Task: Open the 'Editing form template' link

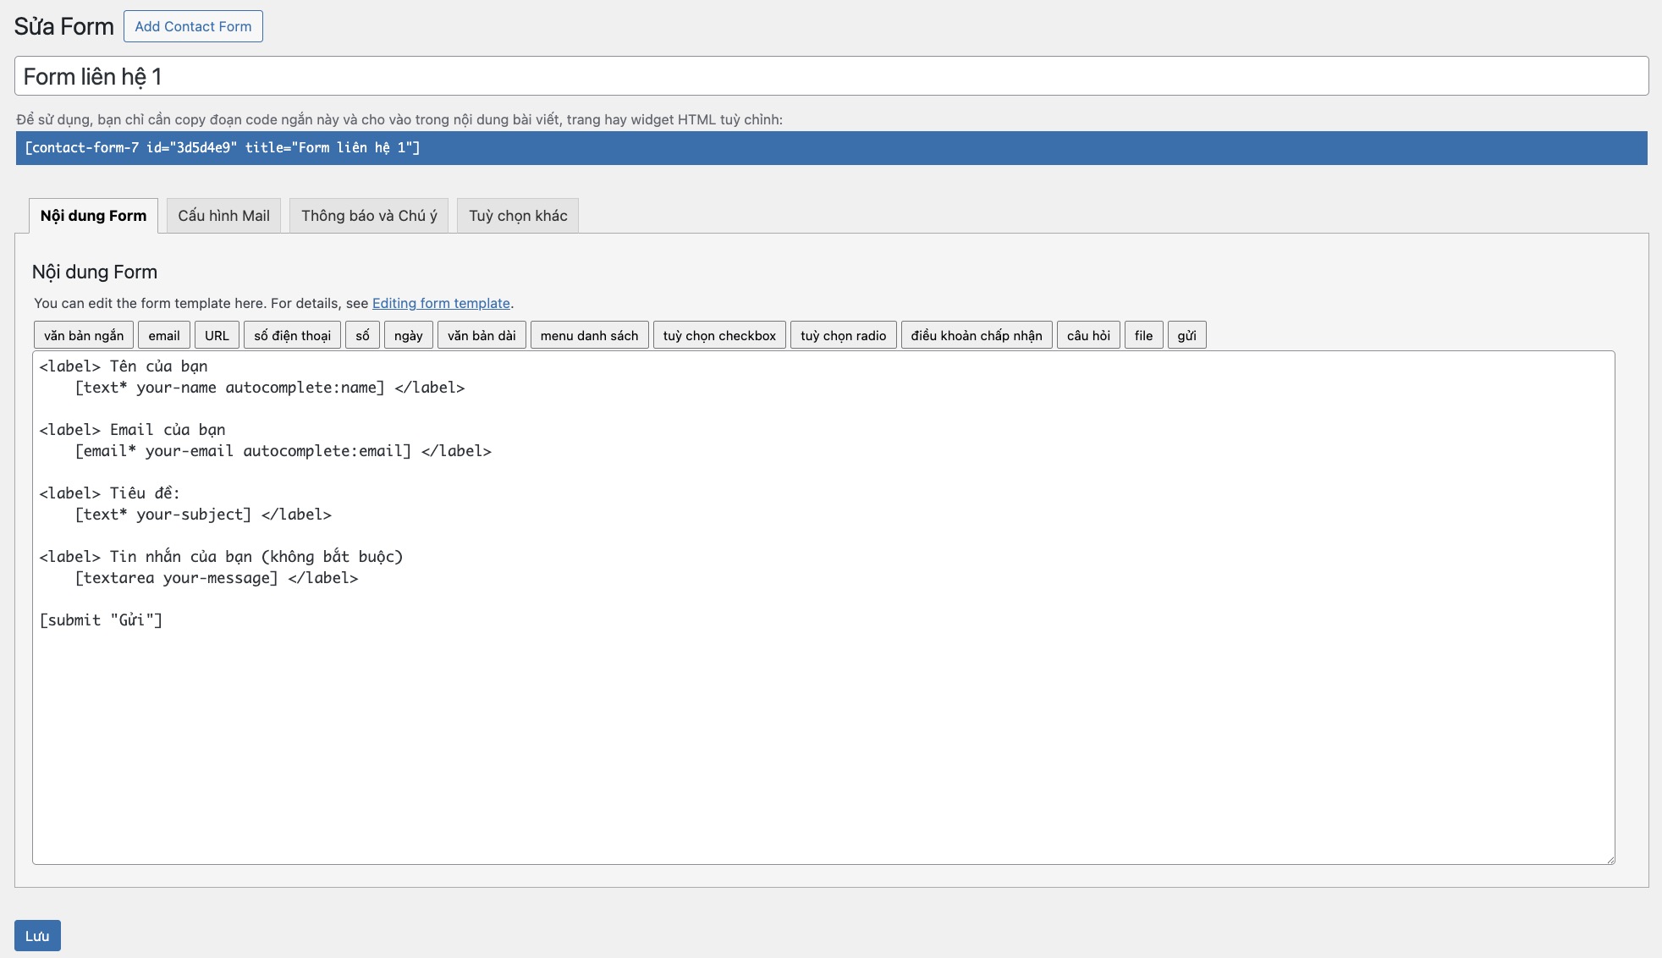Action: click(441, 303)
